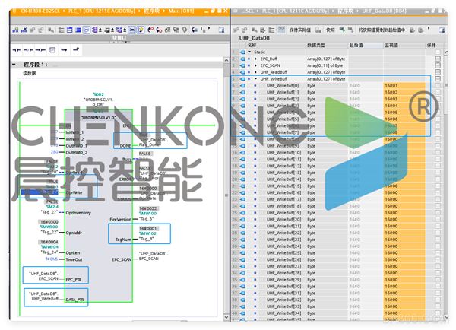The height and width of the screenshot is (330, 456).
Task: Click the tag icon of UHF_WriteBuff[0] row
Action: (242, 86)
